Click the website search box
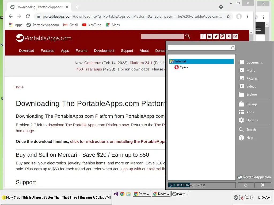 click(162, 36)
